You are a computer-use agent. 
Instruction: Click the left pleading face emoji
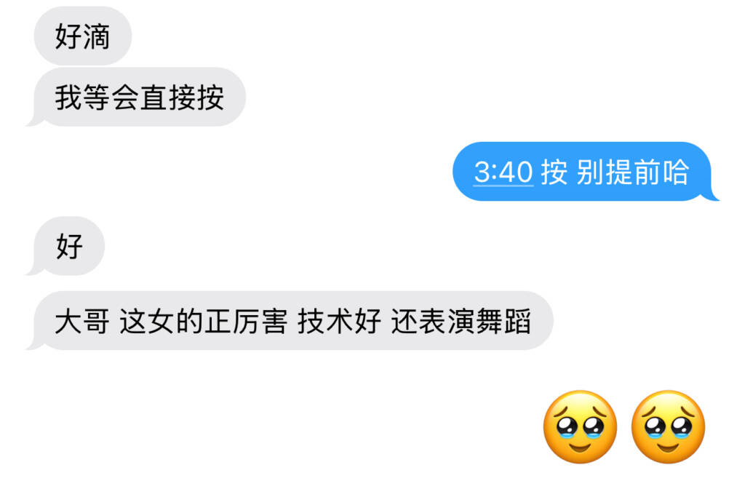(580, 426)
